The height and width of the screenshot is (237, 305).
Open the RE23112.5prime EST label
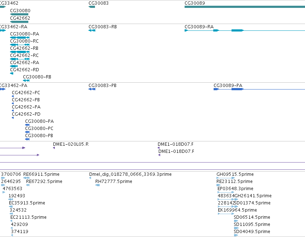coord(235,182)
